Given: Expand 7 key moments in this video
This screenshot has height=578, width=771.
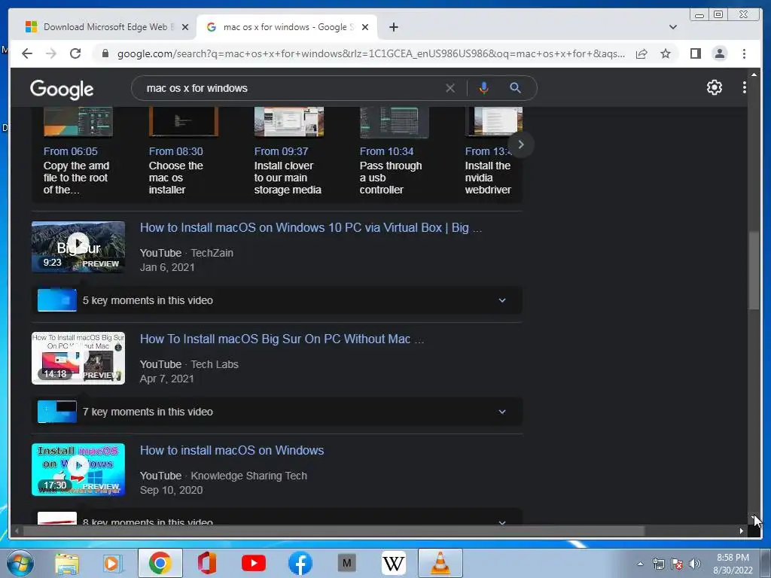Looking at the screenshot, I should click(276, 412).
